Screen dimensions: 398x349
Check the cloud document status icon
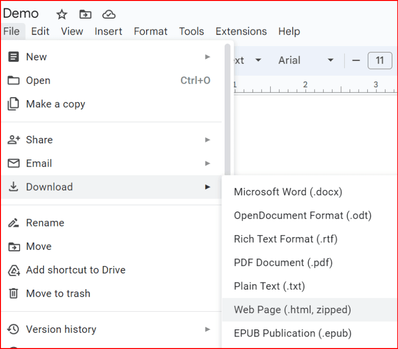(109, 14)
